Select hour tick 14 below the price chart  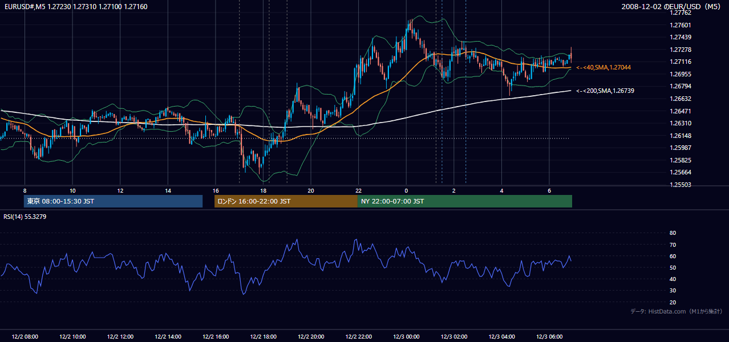(168, 190)
